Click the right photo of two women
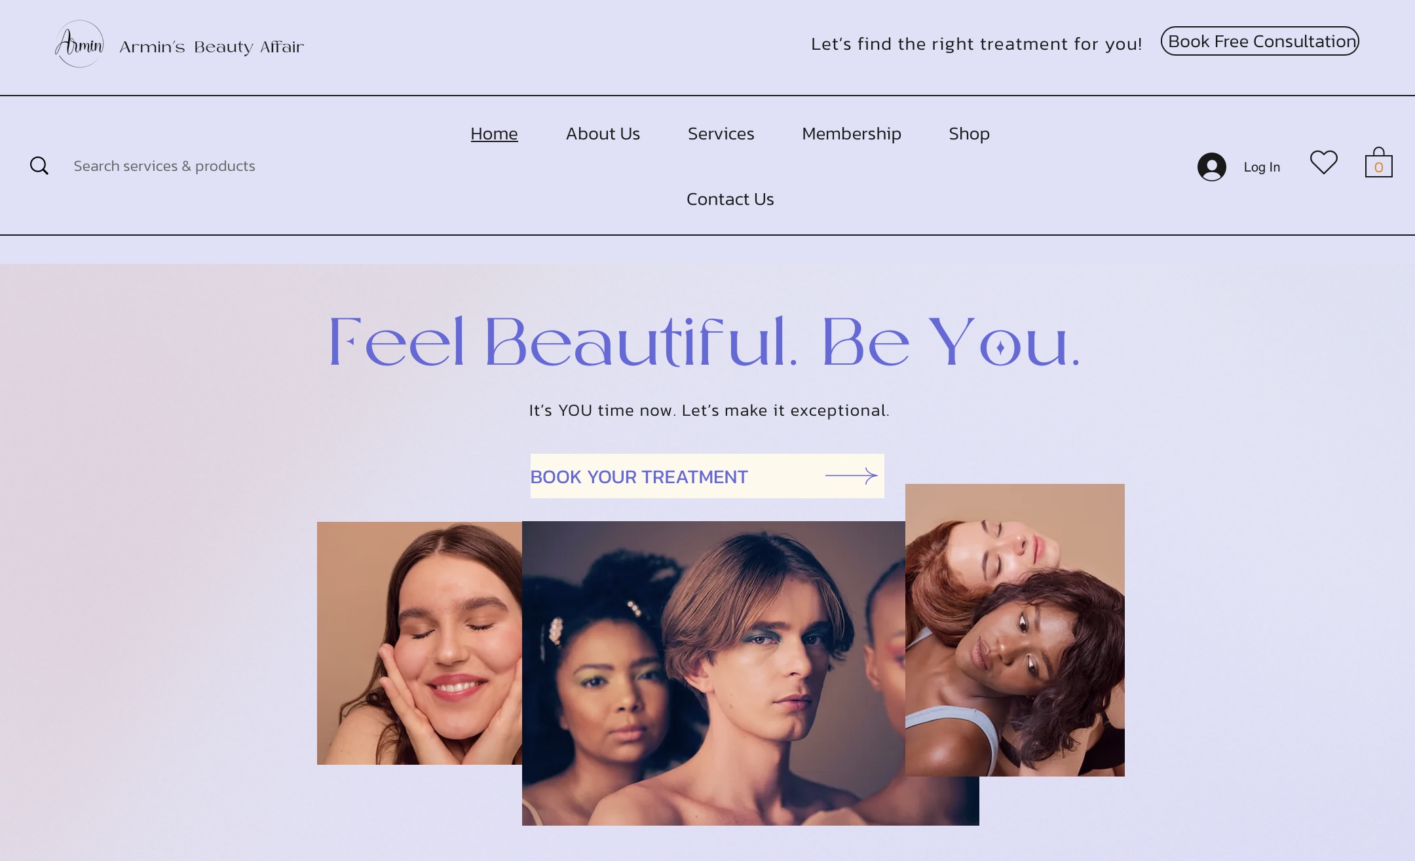This screenshot has height=861, width=1415. click(x=1015, y=630)
